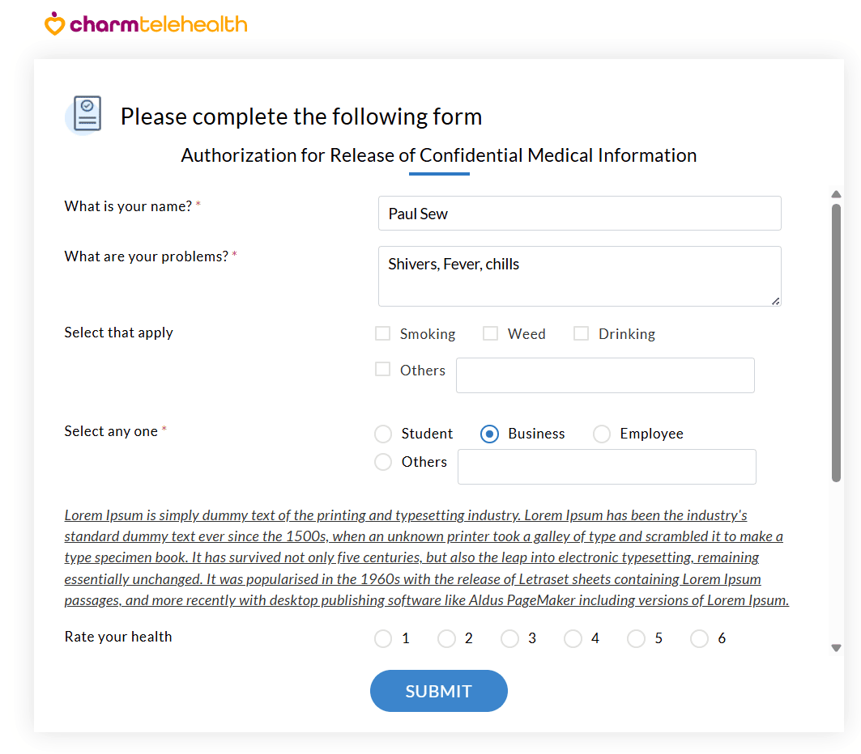Select the Employee radio button
This screenshot has width=861, height=754.
click(602, 434)
